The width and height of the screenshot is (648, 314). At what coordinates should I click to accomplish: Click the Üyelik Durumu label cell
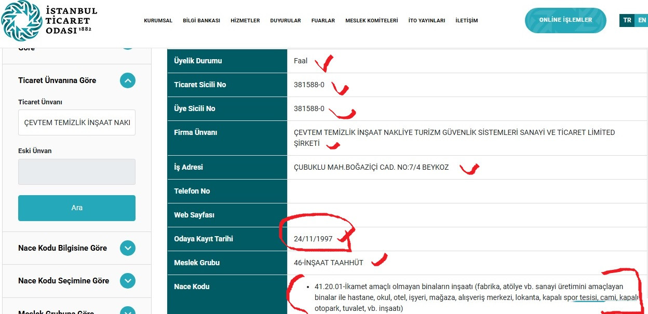coord(227,61)
